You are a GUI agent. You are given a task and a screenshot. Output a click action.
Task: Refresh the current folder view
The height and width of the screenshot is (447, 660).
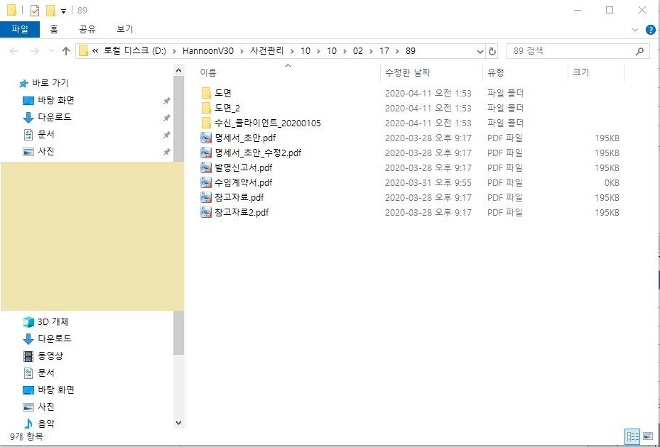pos(492,51)
